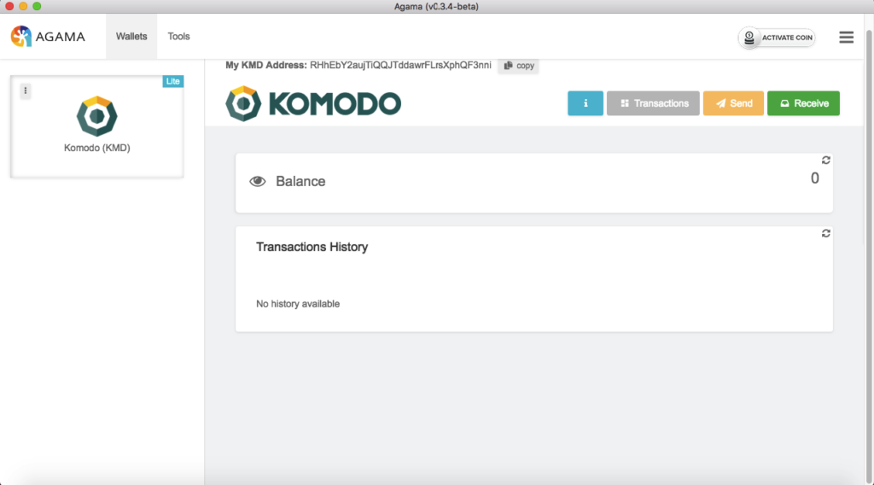Click the Transactions History heading

click(x=312, y=247)
